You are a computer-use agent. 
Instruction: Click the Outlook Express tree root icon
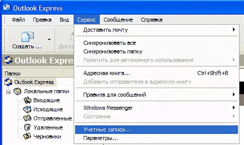tap(8, 82)
